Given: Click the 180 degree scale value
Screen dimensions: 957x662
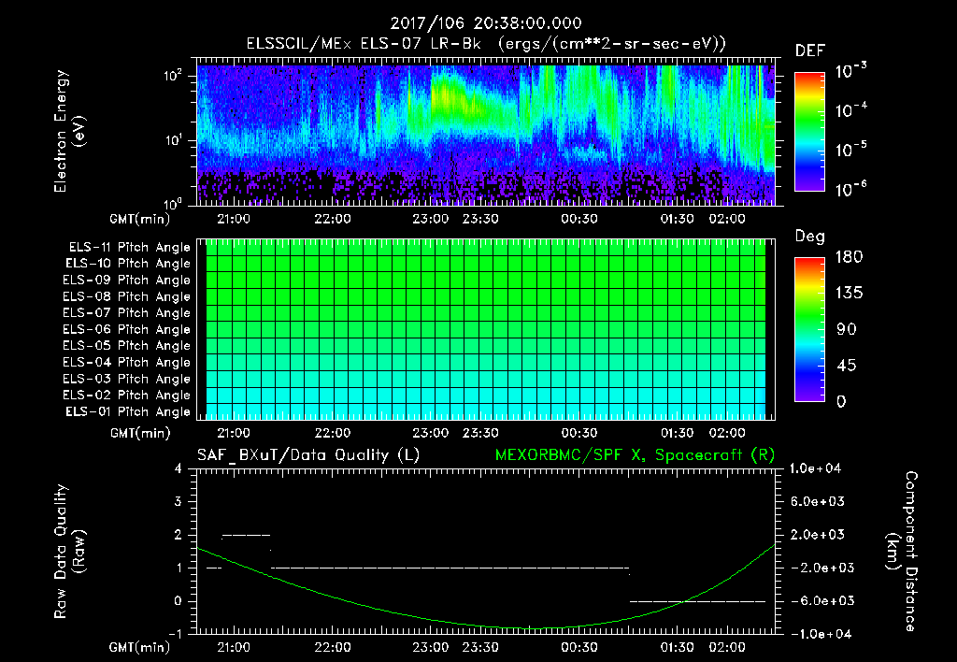Looking at the screenshot, I should pos(850,256).
